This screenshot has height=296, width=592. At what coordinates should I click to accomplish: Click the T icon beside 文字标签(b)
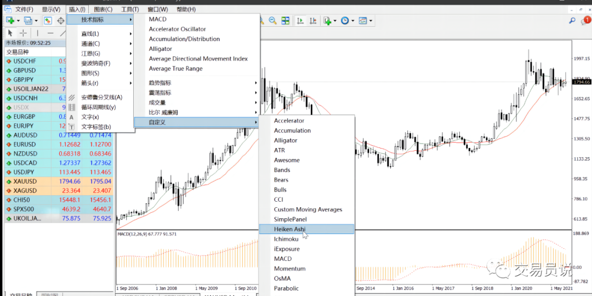click(72, 127)
